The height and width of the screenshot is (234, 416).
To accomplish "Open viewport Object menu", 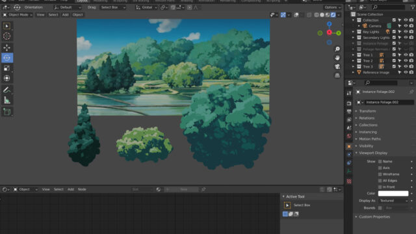I will (x=77, y=15).
